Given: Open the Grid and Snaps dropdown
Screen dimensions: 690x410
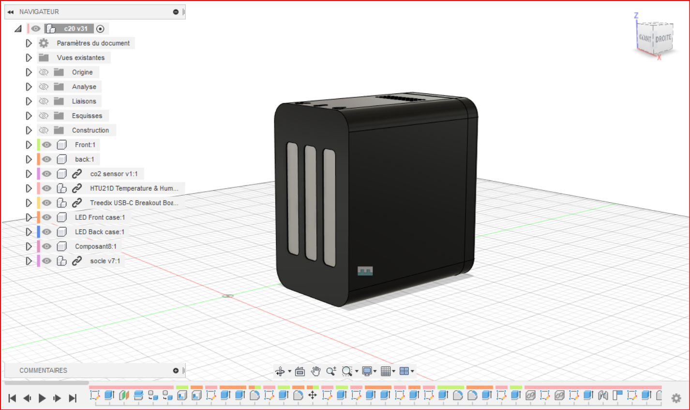Looking at the screenshot, I should [387, 371].
